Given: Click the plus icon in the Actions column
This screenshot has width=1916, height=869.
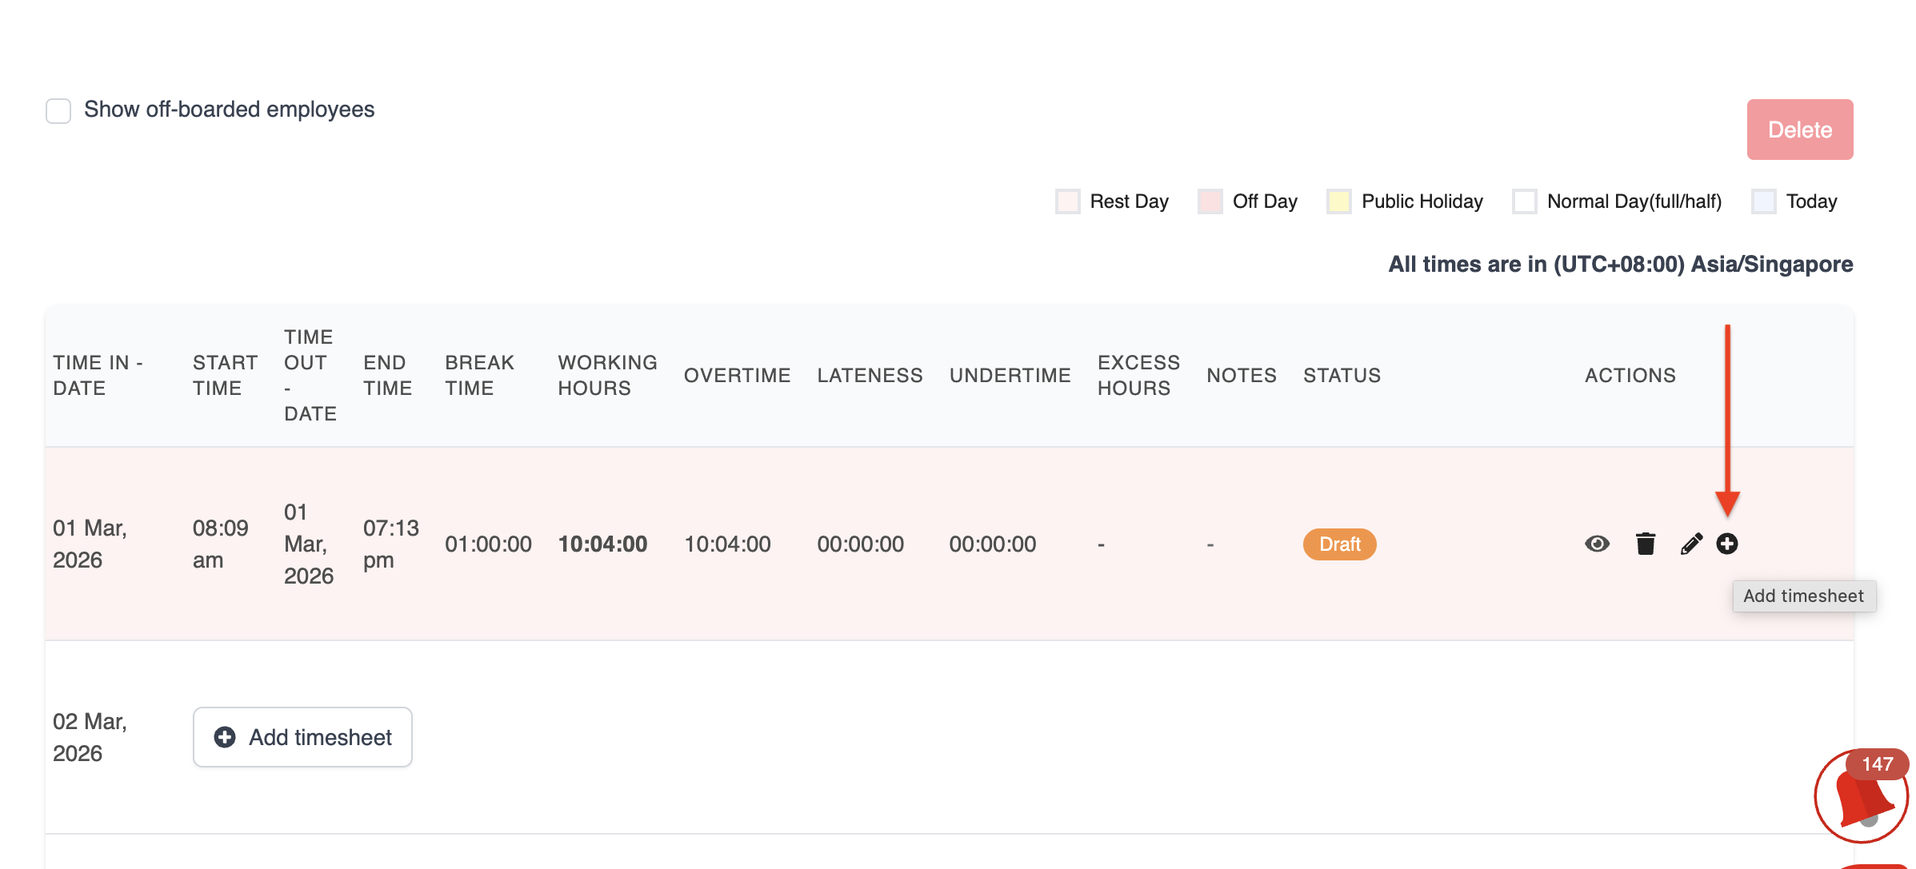Looking at the screenshot, I should pos(1727,544).
